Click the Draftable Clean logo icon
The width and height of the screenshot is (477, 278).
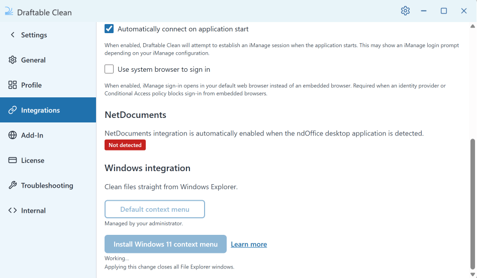tap(9, 12)
